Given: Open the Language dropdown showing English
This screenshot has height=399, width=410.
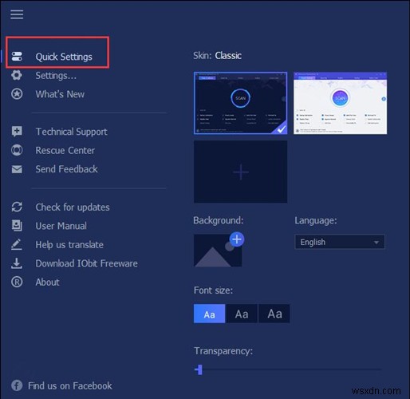Looking at the screenshot, I should [340, 242].
